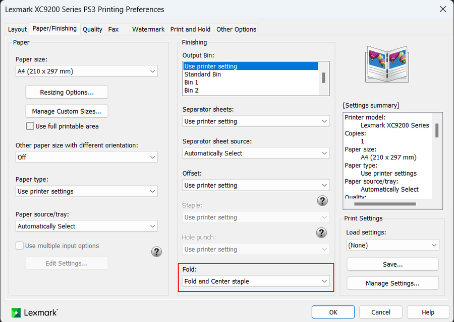Click the help icon beside Staple
Screen dimensions: 454x322
click(x=322, y=201)
